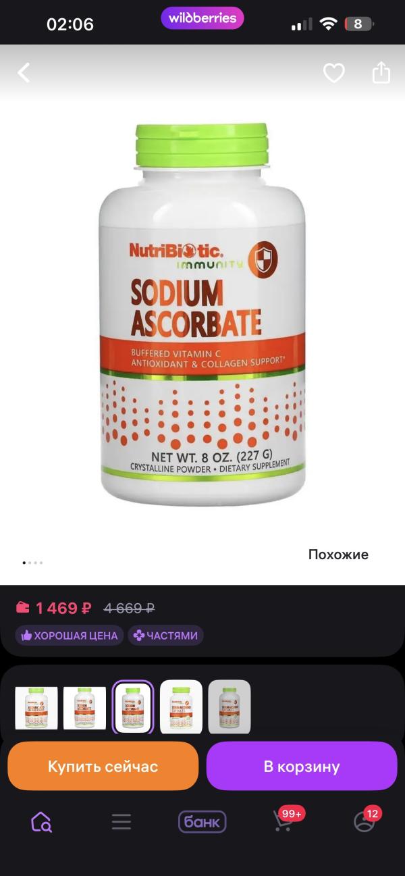
Task: Select the second product thumbnail
Action: [84, 707]
